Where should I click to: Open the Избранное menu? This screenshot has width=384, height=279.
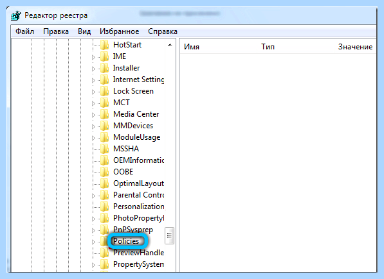(x=119, y=31)
